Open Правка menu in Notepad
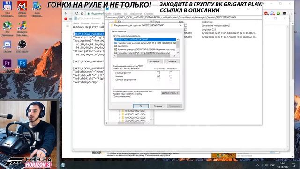Viewport: 300px width, 169px height. pyautogui.click(x=85, y=23)
